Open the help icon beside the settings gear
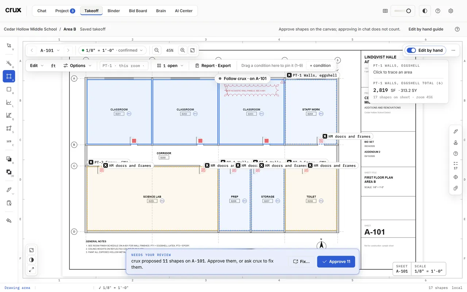The height and width of the screenshot is (292, 467). [438, 11]
